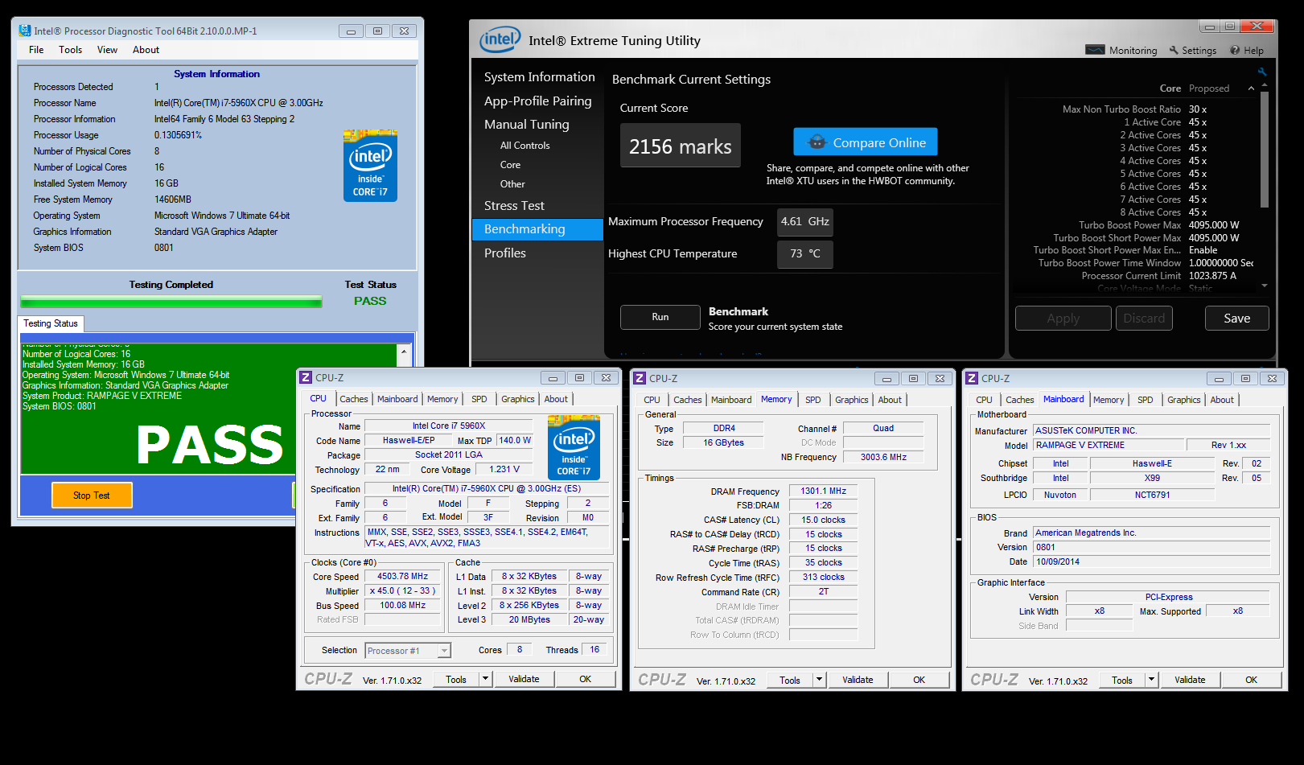Switch to Caches tab in CPU-Z CPU window
Screen dimensions: 1304x765
click(x=353, y=399)
